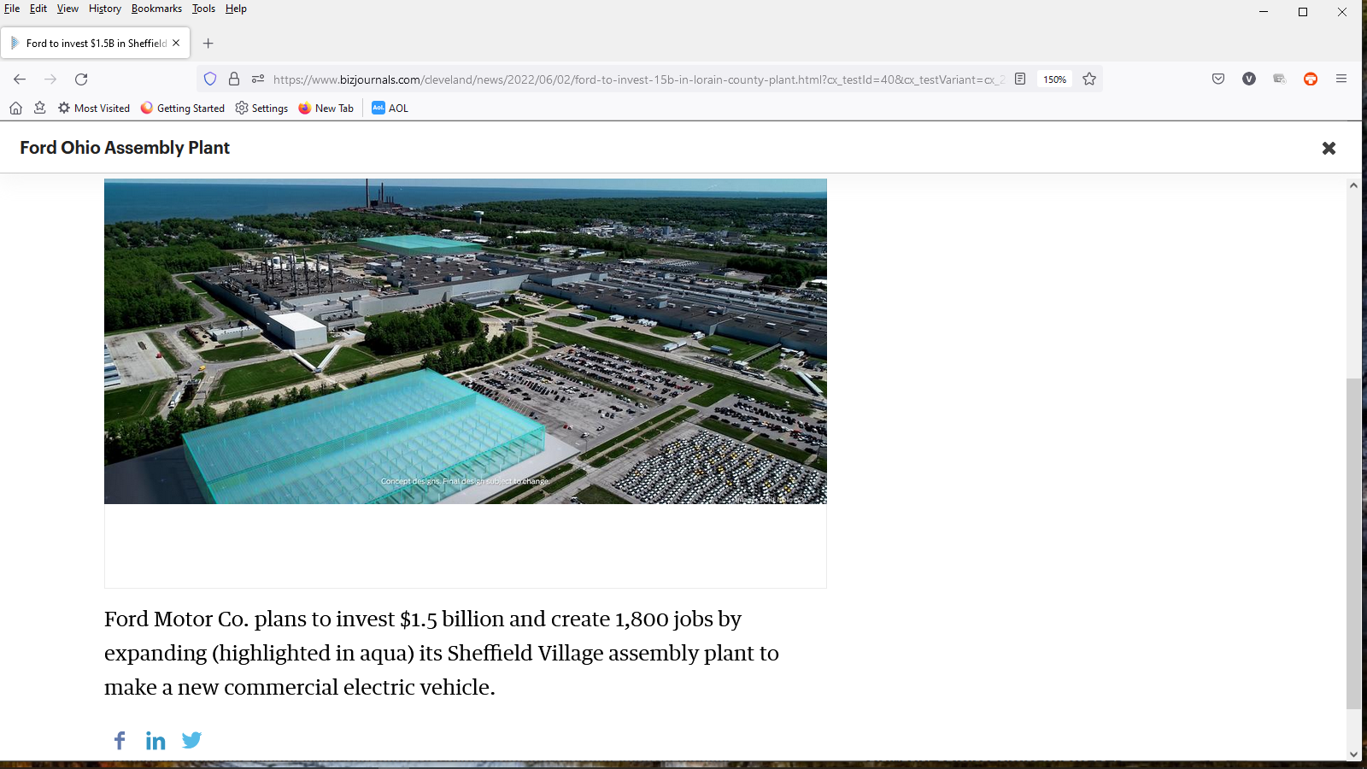1367x769 pixels.
Task: Open the New Tab bookmark
Action: [326, 109]
